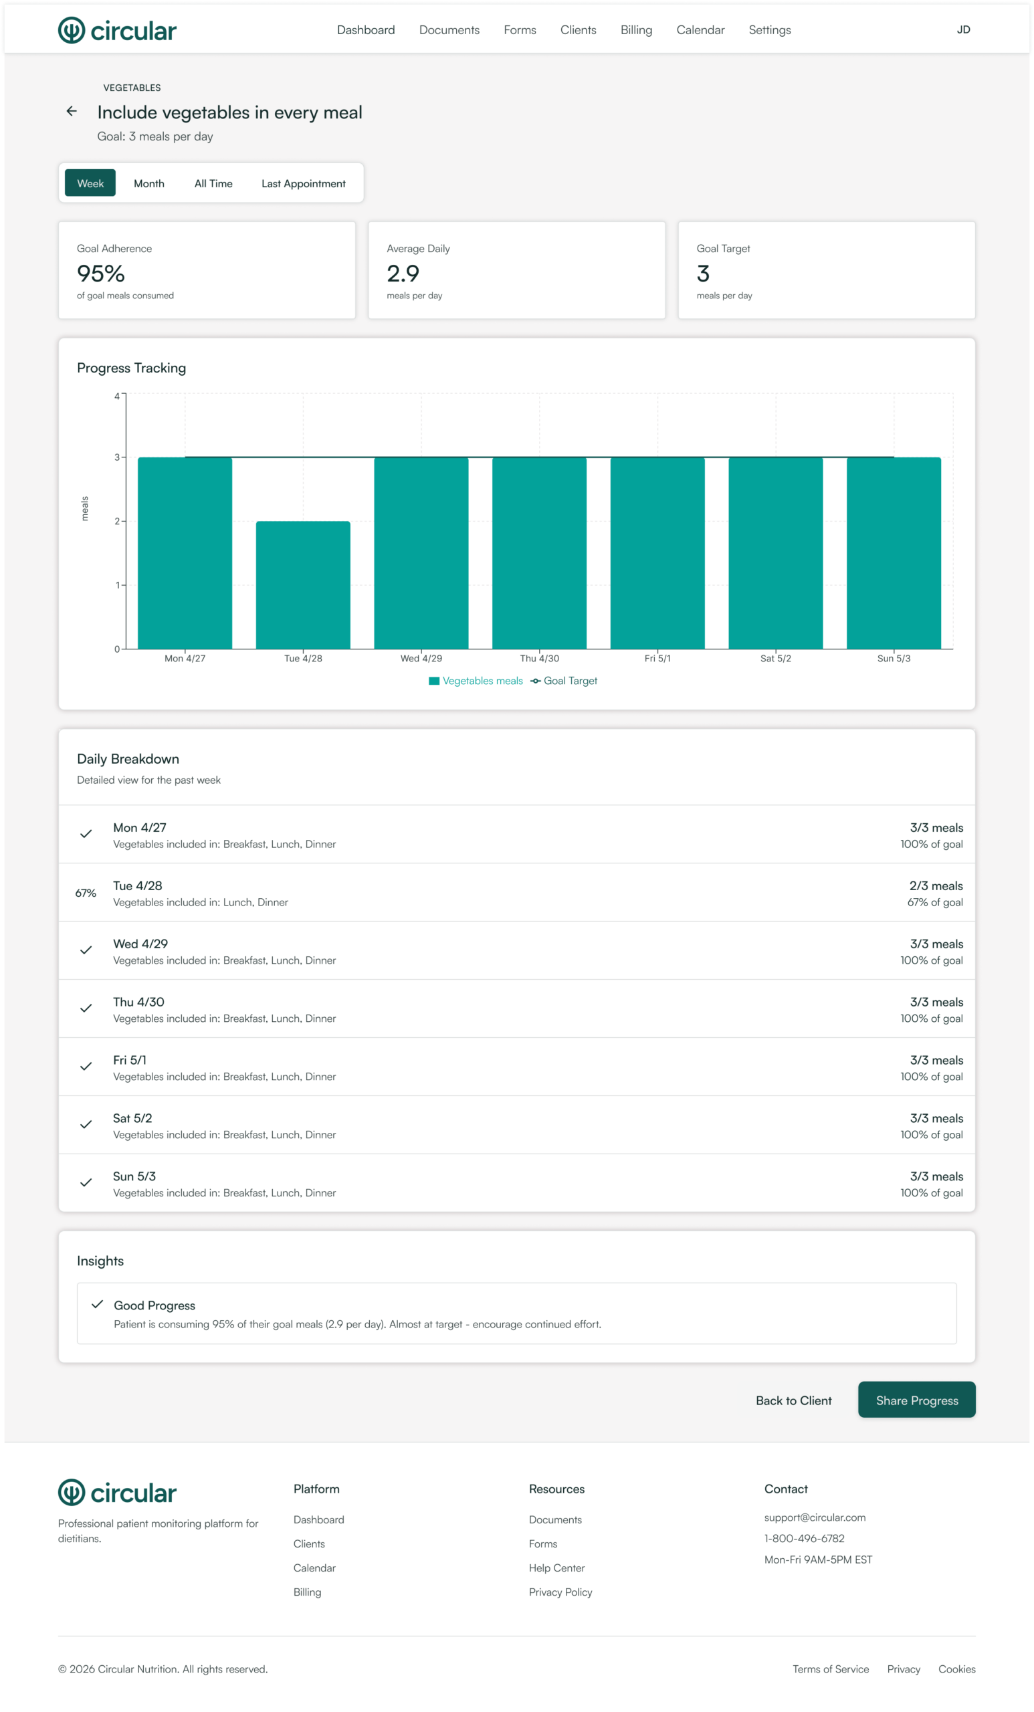
Task: Click the Circular logo in the footer
Action: 118,1493
